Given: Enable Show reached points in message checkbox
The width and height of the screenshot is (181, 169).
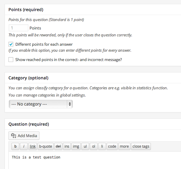Looking at the screenshot, I should [11, 60].
